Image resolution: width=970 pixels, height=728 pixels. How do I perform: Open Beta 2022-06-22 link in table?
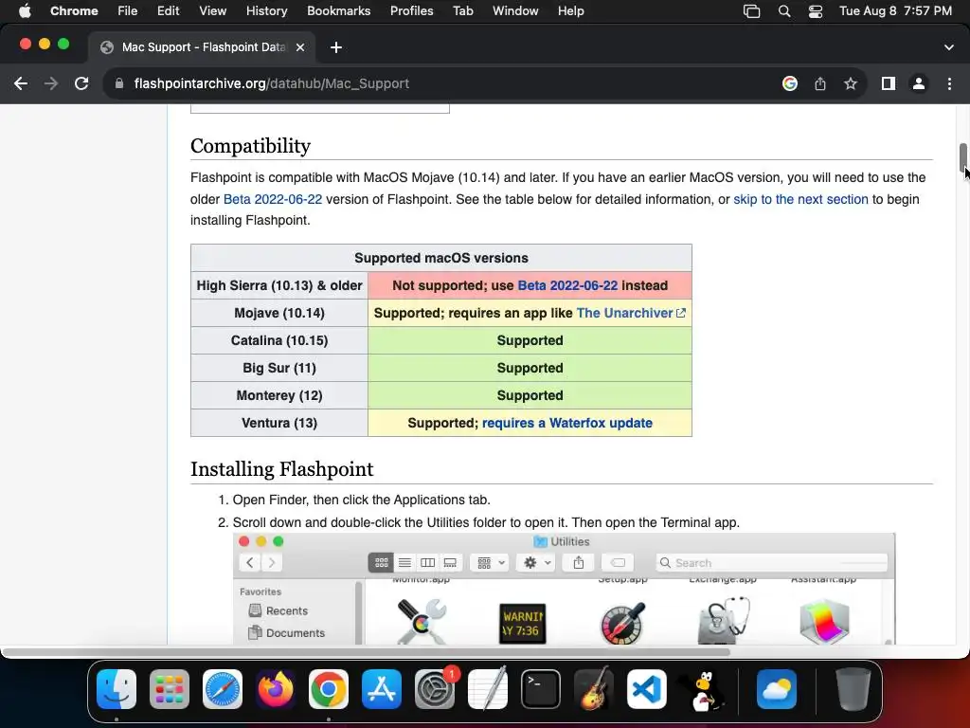pyautogui.click(x=567, y=285)
